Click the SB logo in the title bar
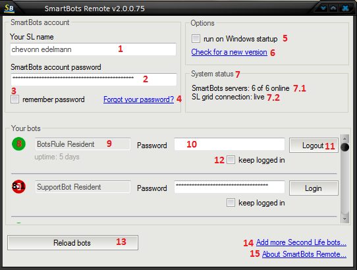The width and height of the screenshot is (357, 270). pyautogui.click(x=9, y=8)
